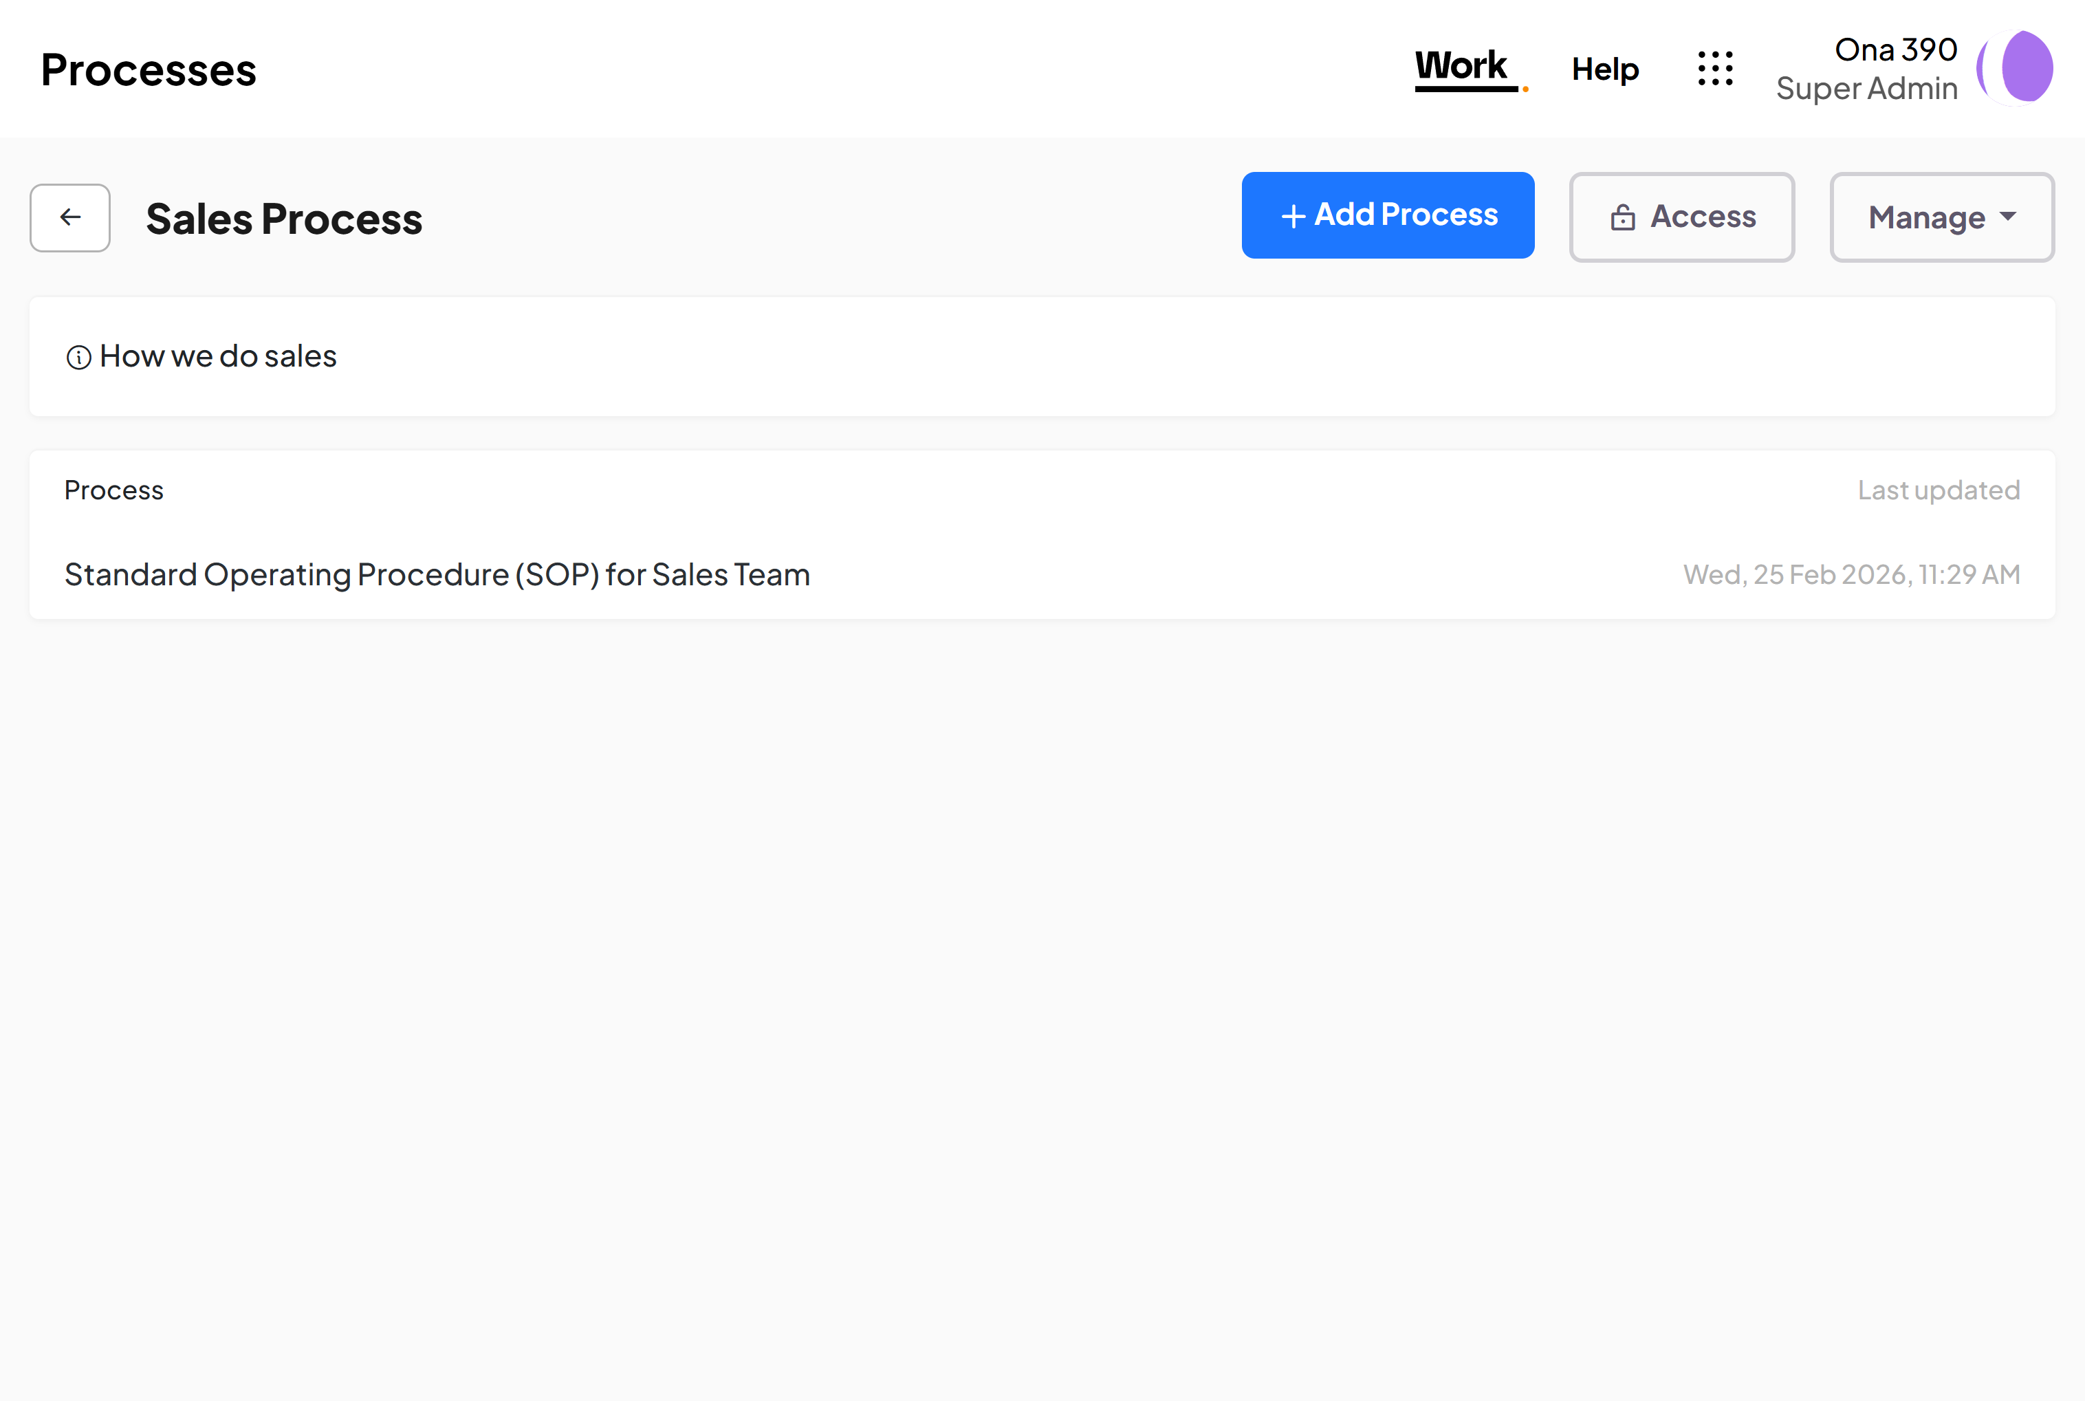Click the plus icon on Add Process
This screenshot has height=1401, width=2085.
(1293, 216)
